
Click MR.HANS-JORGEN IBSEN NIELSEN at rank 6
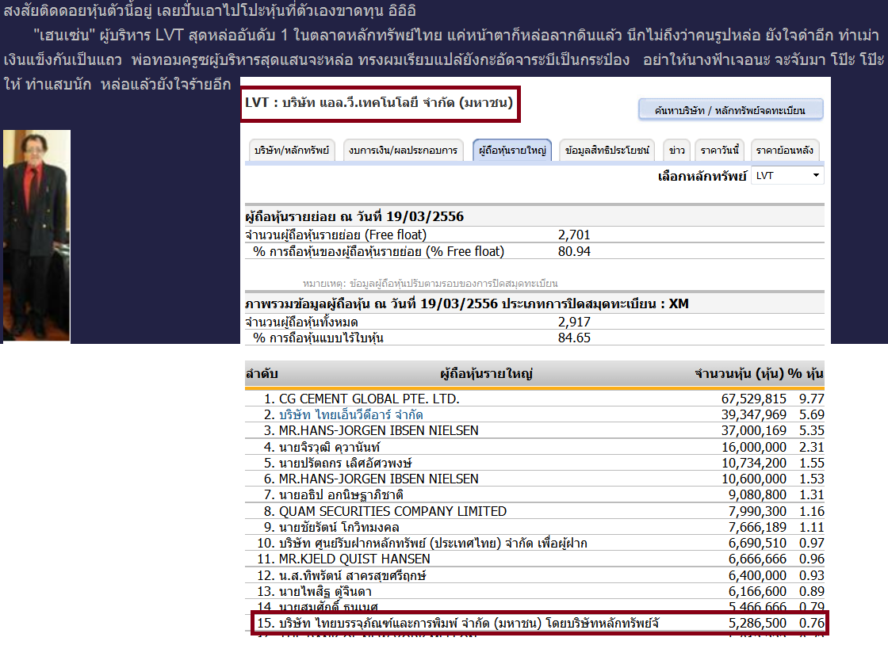click(378, 479)
